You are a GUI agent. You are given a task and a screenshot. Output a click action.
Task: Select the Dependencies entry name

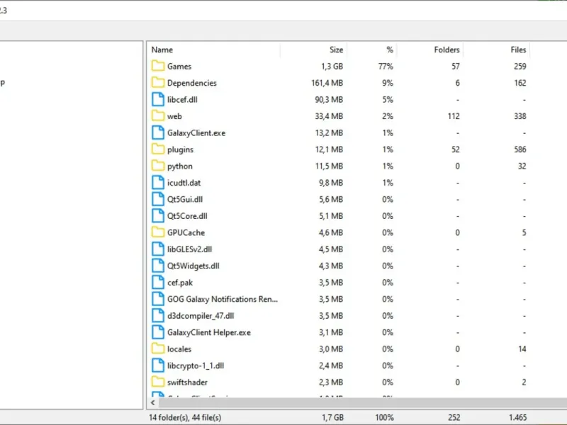coord(192,83)
